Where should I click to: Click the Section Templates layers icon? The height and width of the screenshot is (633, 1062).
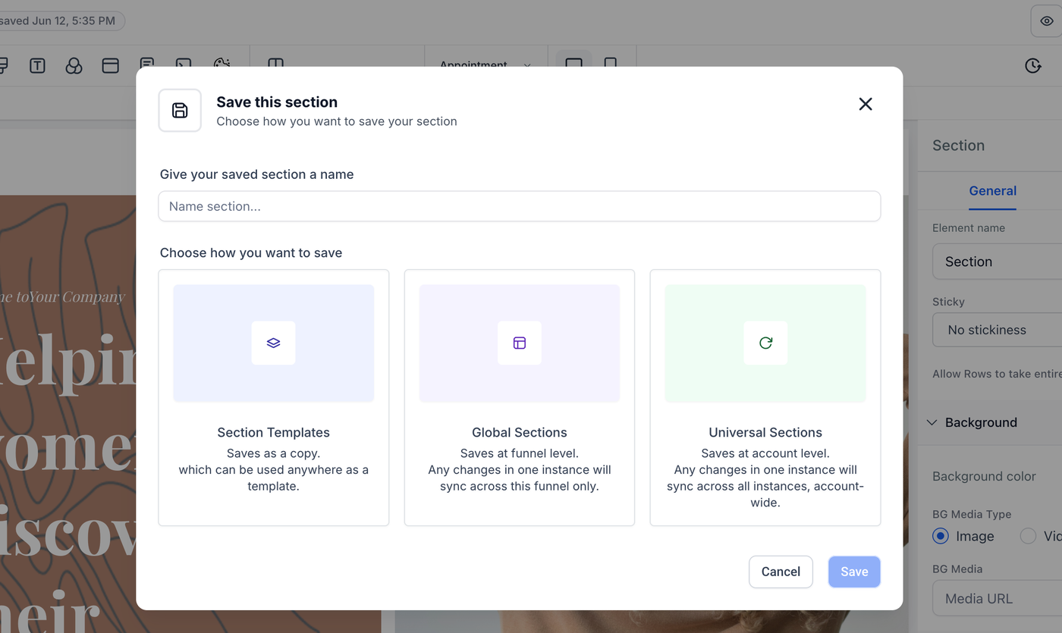(273, 343)
